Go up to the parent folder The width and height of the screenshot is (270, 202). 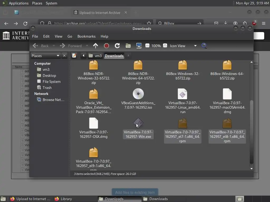point(95,46)
